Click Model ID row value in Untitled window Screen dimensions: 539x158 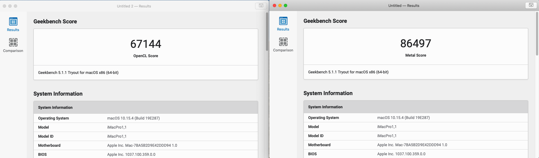click(387, 136)
